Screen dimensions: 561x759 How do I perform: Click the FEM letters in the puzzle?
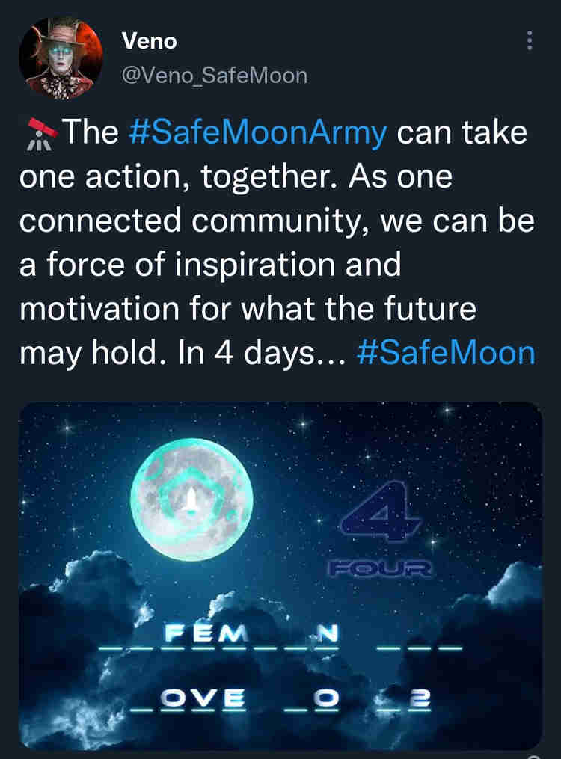click(205, 636)
